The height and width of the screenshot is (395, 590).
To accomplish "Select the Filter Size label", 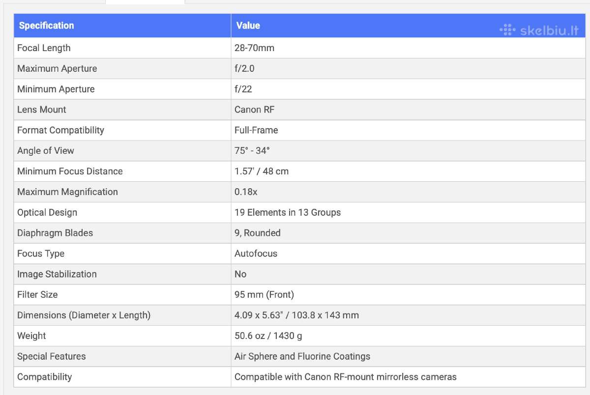I will pyautogui.click(x=37, y=295).
